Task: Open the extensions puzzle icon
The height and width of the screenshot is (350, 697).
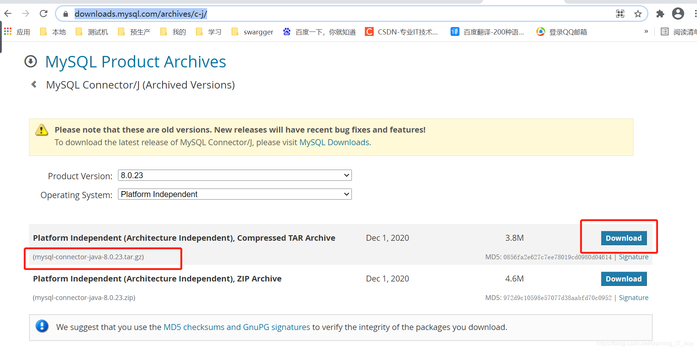Action: coord(660,14)
